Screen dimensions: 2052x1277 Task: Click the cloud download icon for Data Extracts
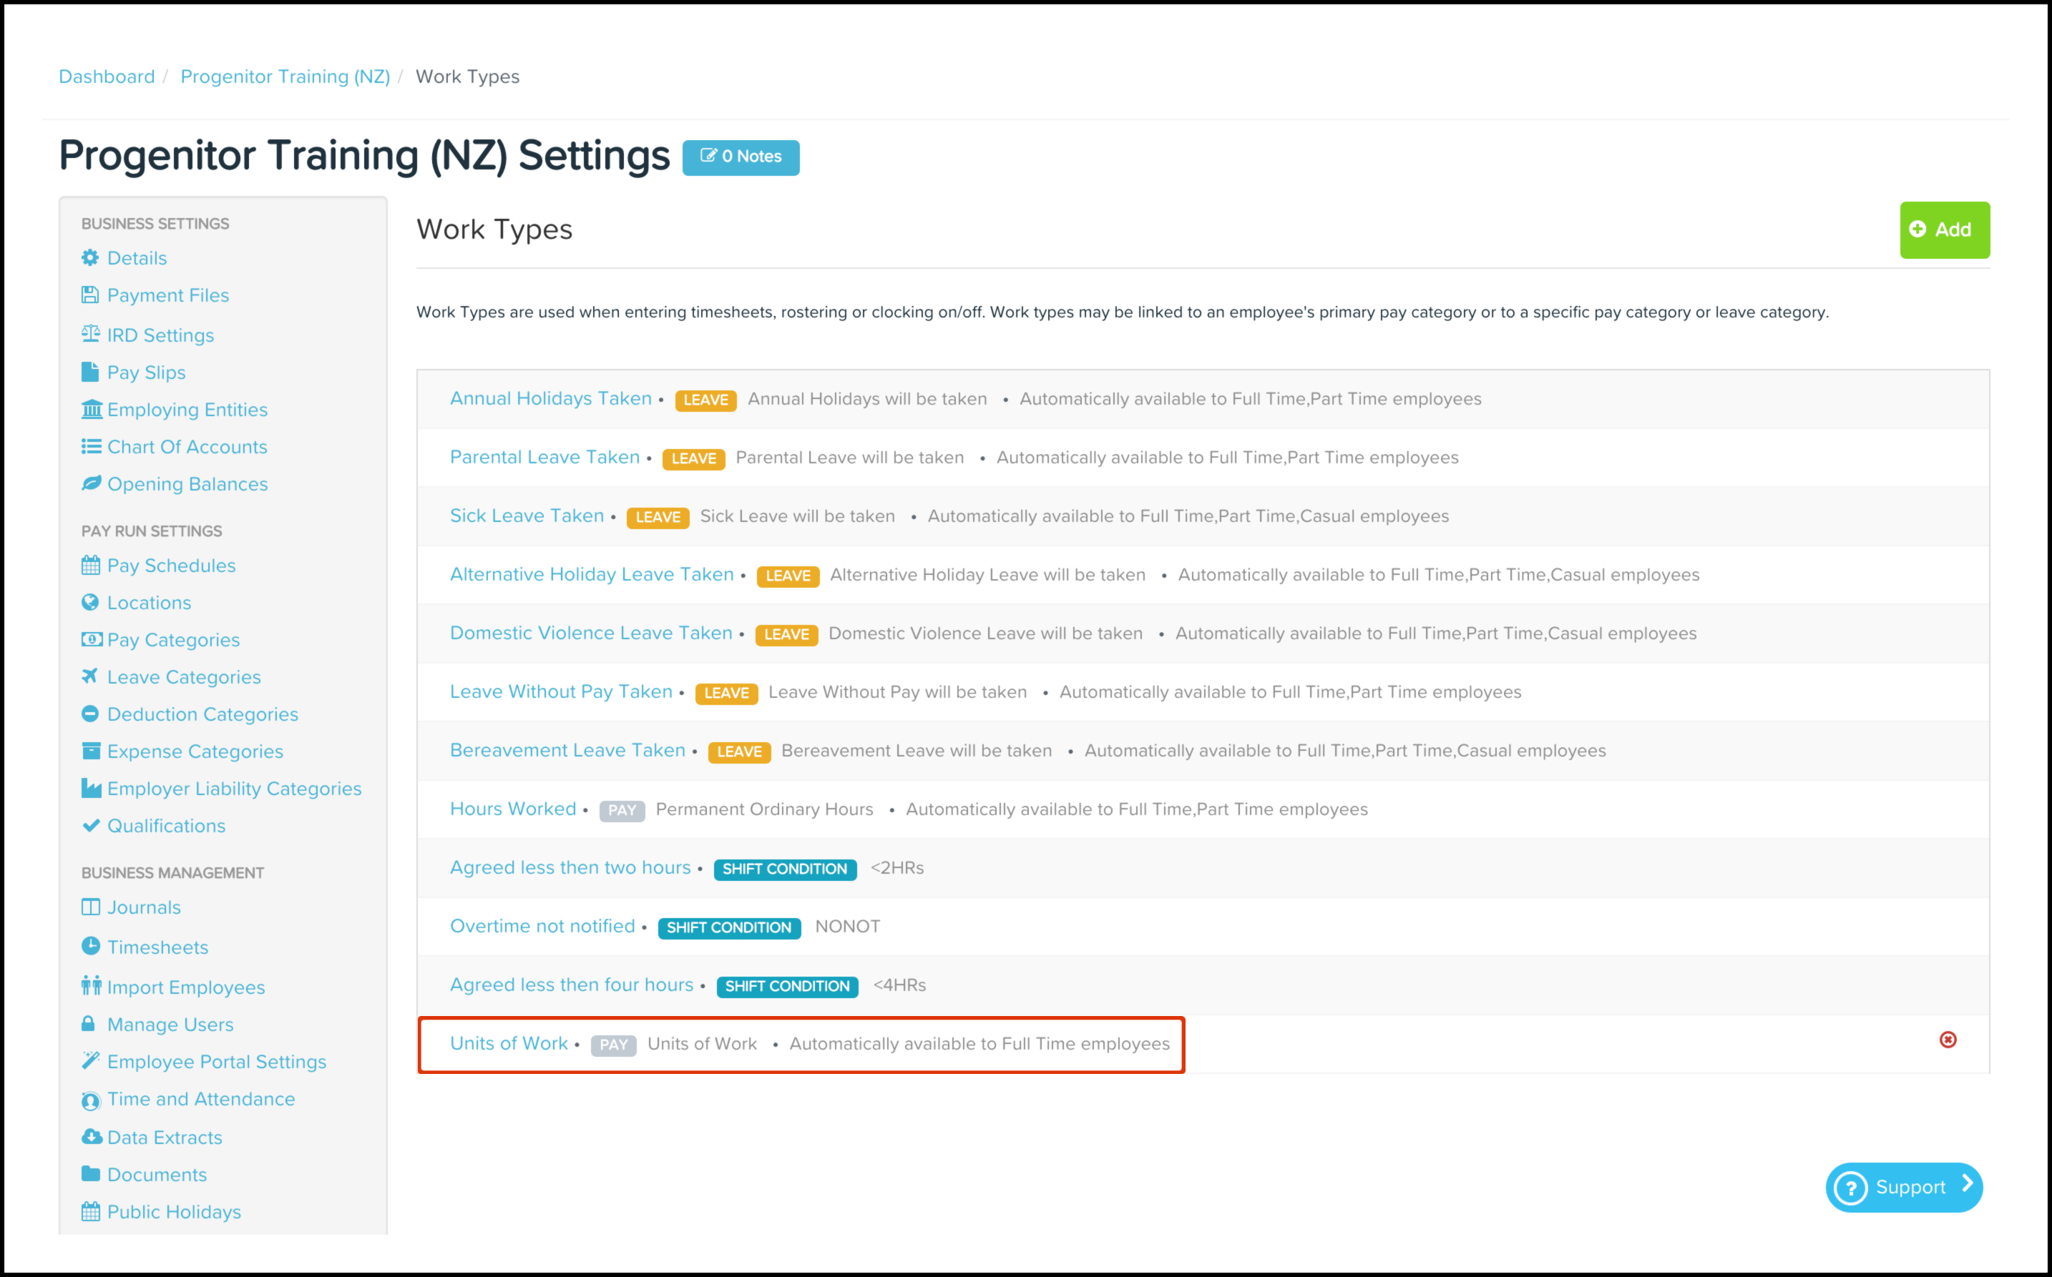(92, 1137)
